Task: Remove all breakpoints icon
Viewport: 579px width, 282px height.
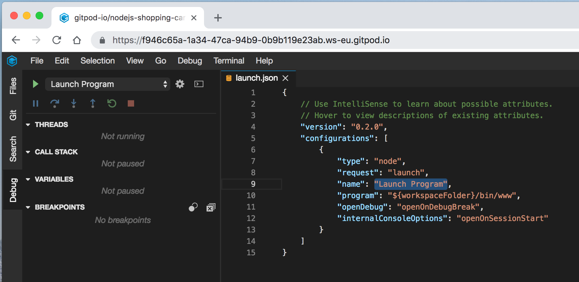Action: point(211,207)
